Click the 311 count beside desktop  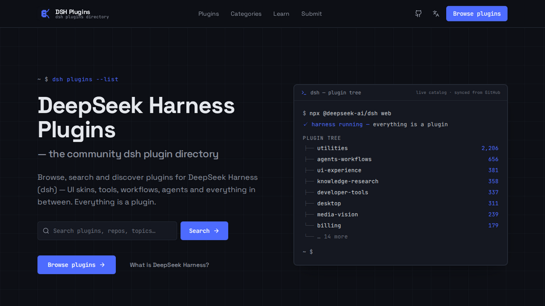(x=493, y=203)
